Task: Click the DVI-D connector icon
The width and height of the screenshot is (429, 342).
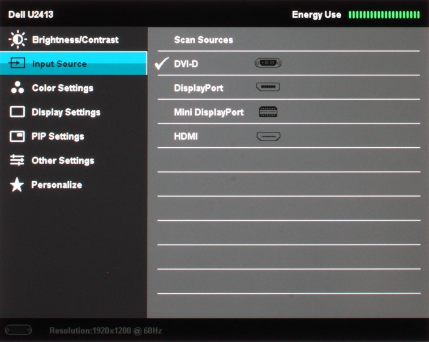Action: point(268,63)
